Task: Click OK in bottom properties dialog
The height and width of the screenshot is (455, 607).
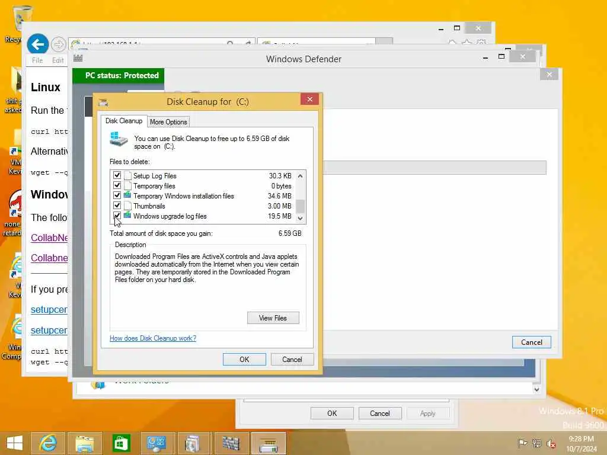Action: [x=332, y=413]
